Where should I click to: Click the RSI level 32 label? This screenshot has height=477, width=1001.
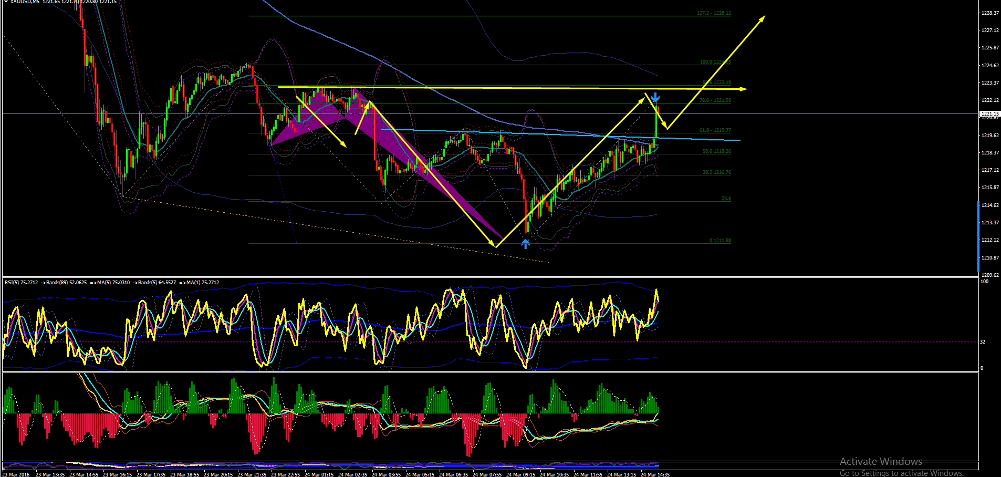click(983, 342)
